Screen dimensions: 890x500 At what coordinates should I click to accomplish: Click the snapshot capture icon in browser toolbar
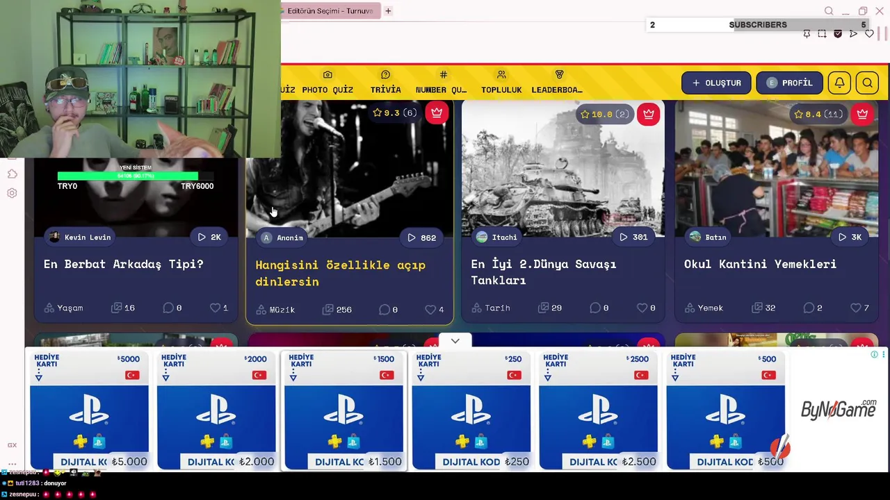tap(822, 33)
